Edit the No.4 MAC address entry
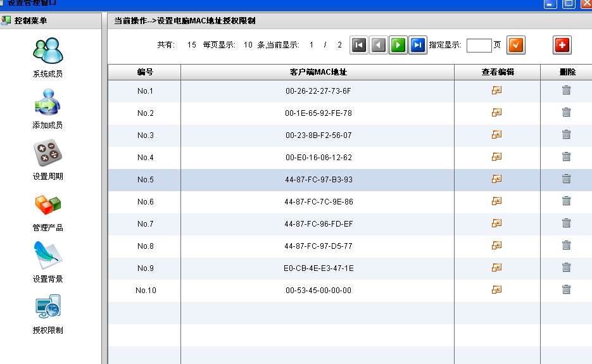592x364 pixels. click(x=497, y=157)
